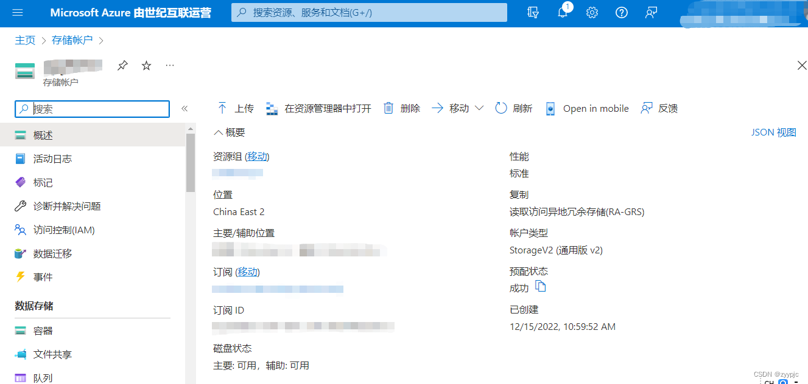This screenshot has width=808, height=384.
Task: Close the storage account blade
Action: click(802, 66)
